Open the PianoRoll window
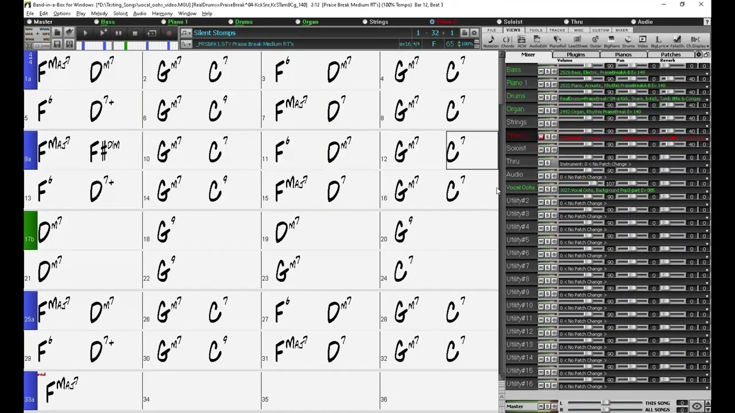This screenshot has height=413, width=735. coord(558,41)
